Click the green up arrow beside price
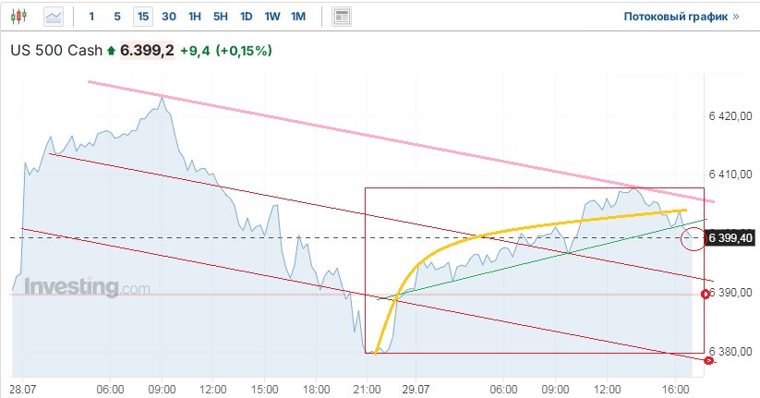760x398 pixels. pos(112,51)
